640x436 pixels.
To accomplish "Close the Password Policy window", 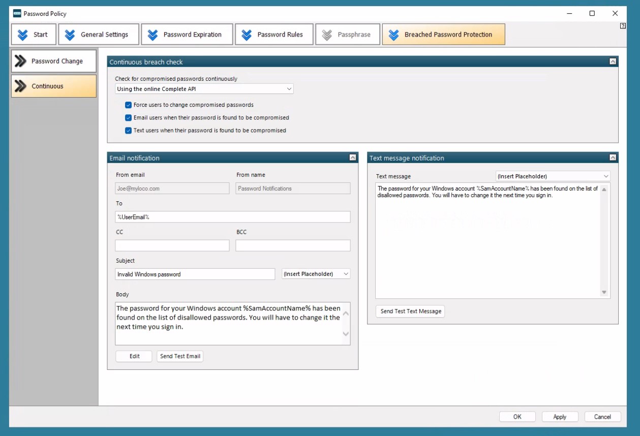I will [x=615, y=13].
